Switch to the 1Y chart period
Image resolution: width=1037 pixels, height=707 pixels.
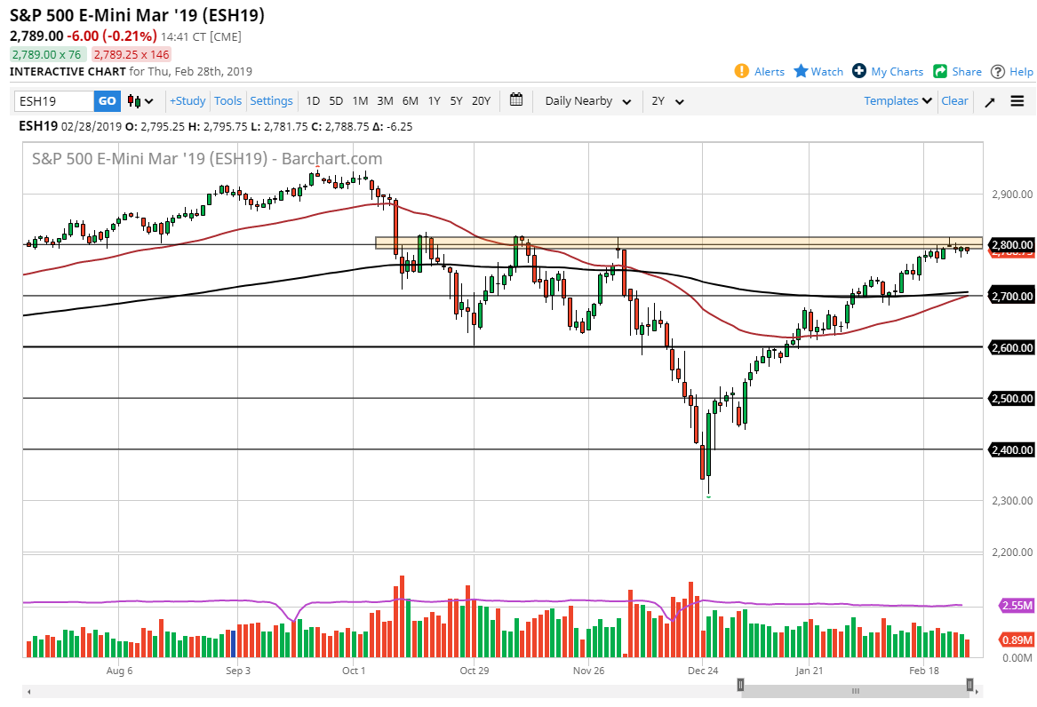[434, 100]
